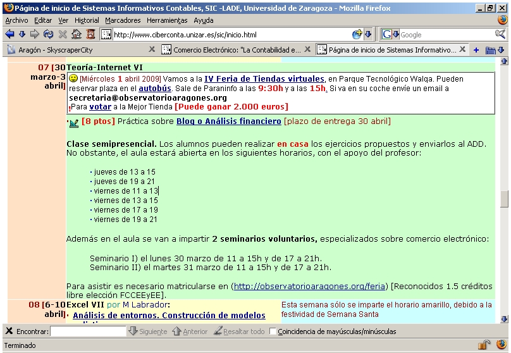
Task: Open a new tab with the plus icon
Action: click(x=476, y=50)
